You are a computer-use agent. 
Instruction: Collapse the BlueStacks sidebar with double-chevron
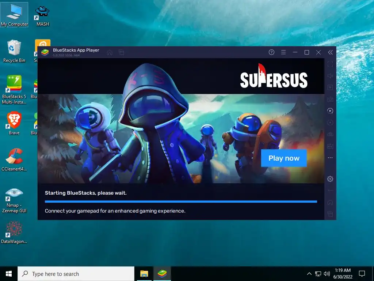pyautogui.click(x=330, y=52)
